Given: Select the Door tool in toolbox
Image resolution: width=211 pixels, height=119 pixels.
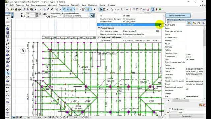Looking at the screenshot, I should click(x=8, y=32).
